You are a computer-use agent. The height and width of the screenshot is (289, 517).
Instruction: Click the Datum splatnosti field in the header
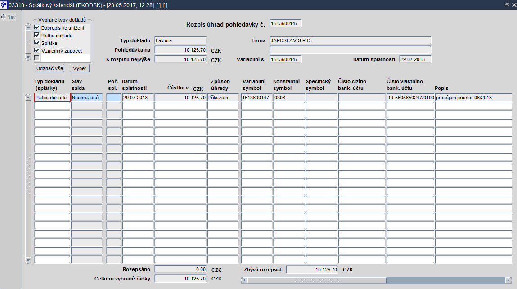coord(415,59)
